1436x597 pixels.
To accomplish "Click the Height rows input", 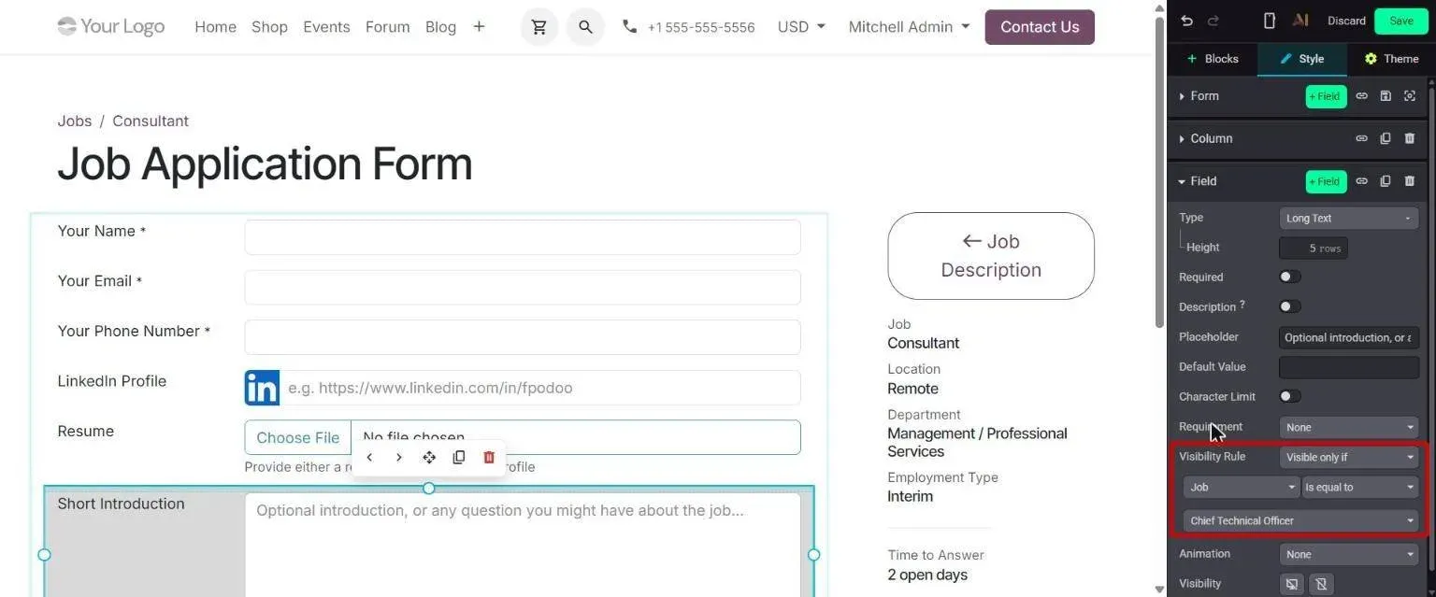I will [x=1314, y=249].
